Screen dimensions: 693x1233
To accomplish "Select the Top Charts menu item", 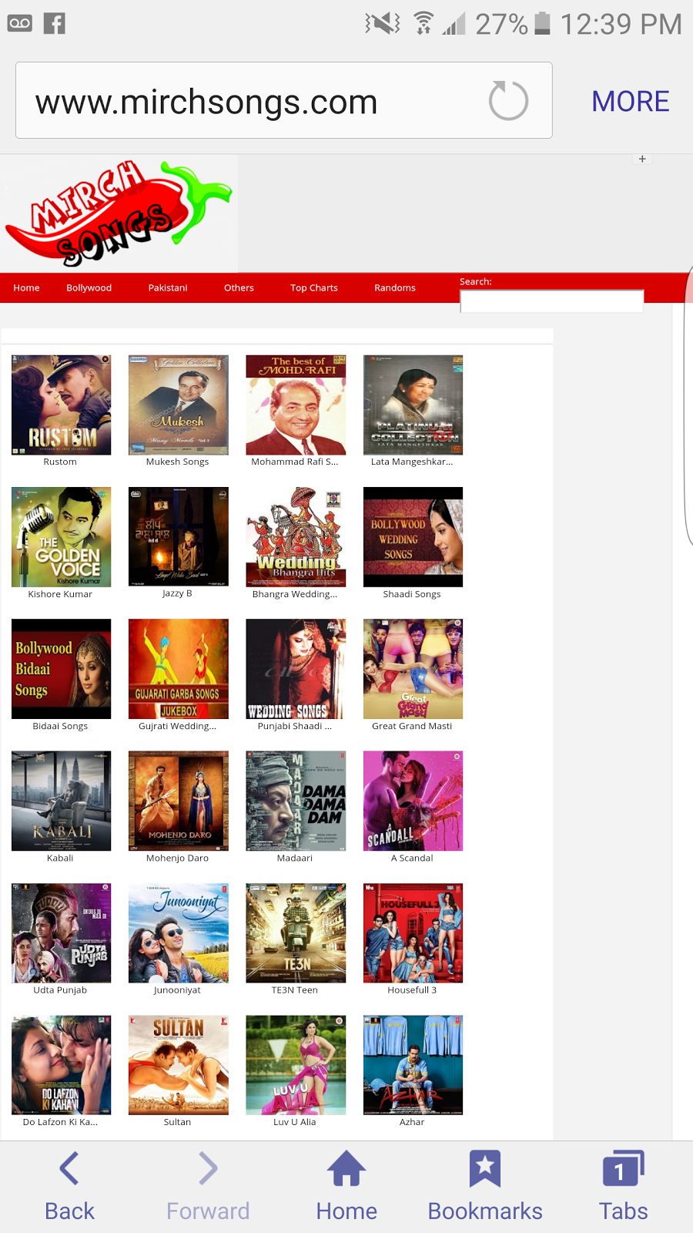I will pos(313,288).
